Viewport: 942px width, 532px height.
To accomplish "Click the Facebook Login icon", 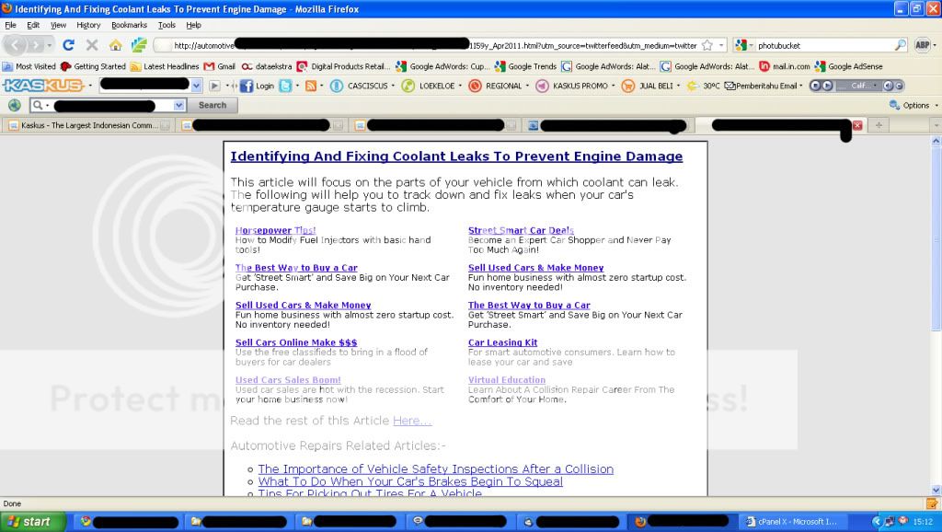I will pos(247,86).
